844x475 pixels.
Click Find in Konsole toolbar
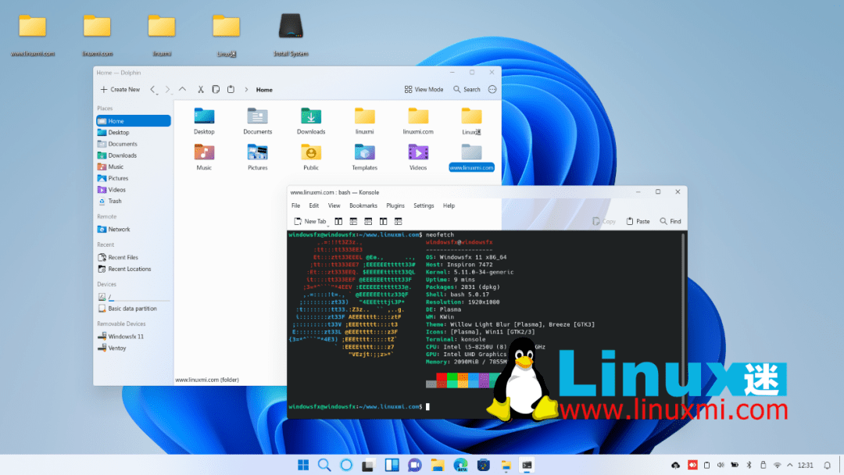click(671, 221)
